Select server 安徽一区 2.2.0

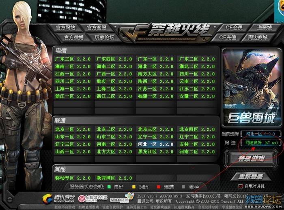pos(197,96)
